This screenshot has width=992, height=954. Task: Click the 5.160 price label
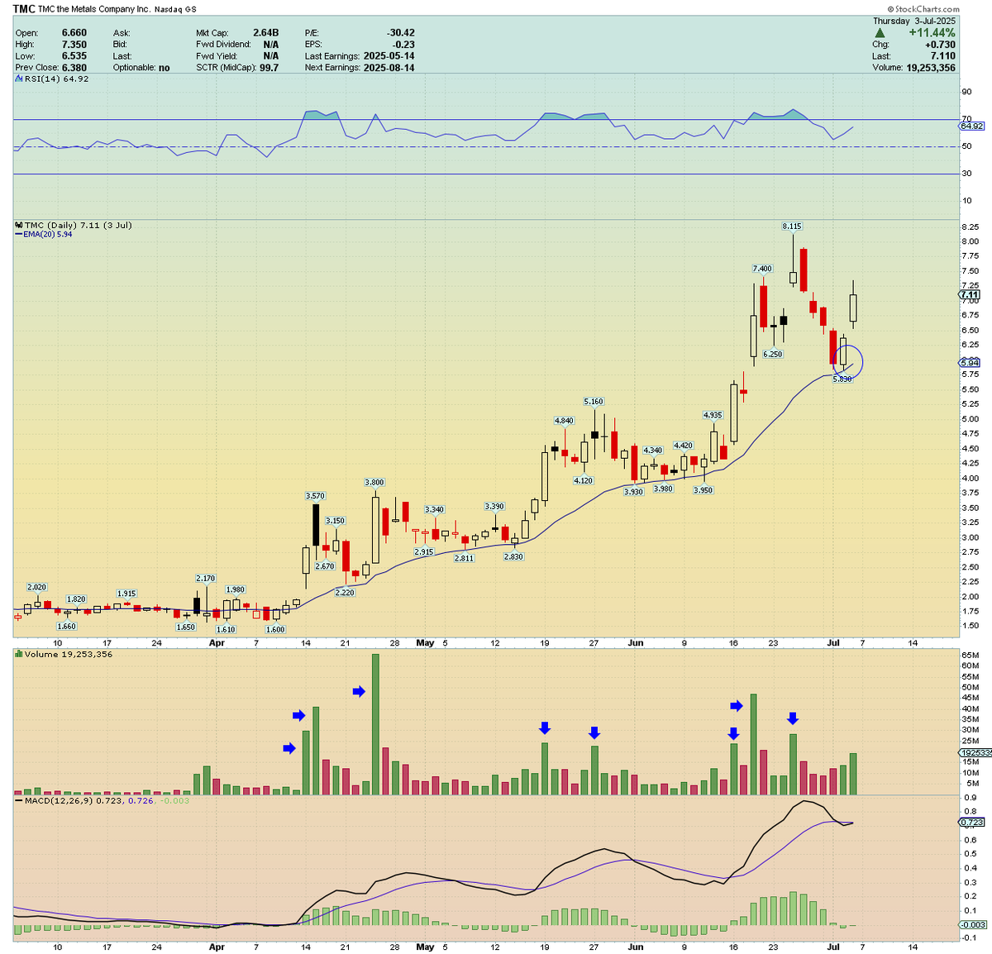[x=594, y=402]
